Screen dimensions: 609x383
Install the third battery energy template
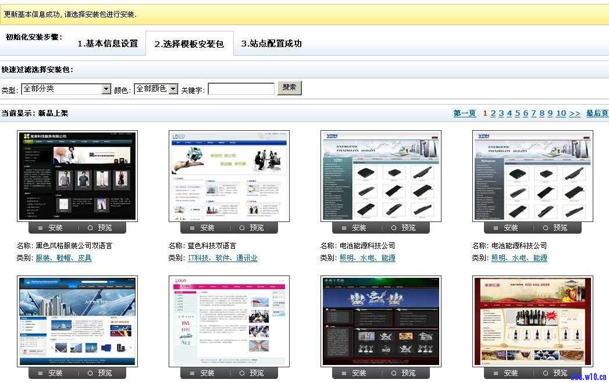(354, 228)
